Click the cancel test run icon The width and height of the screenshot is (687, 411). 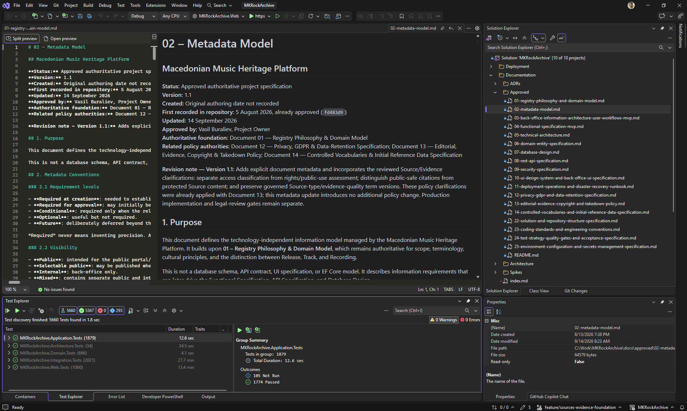coord(41,311)
